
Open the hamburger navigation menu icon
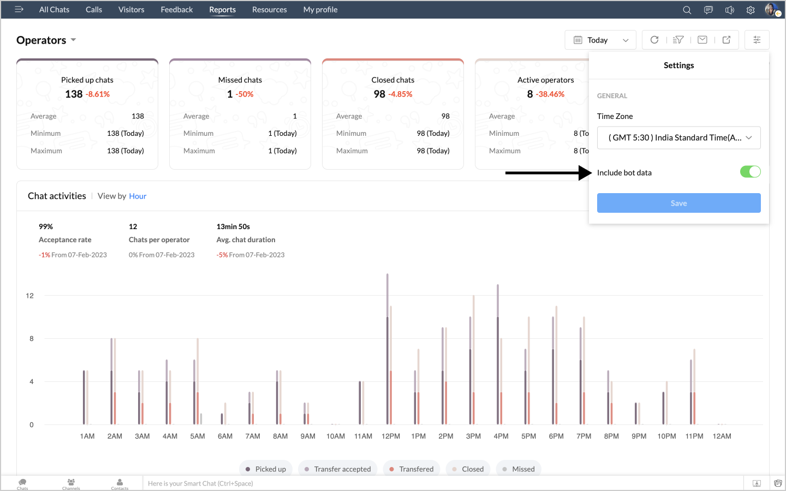(x=19, y=9)
